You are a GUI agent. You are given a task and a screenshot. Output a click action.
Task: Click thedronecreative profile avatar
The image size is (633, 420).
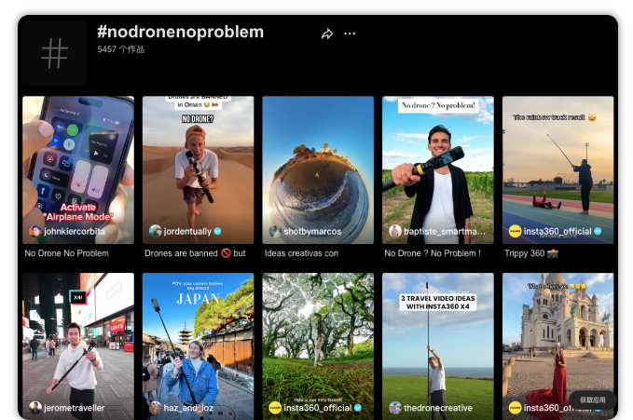pos(395,408)
